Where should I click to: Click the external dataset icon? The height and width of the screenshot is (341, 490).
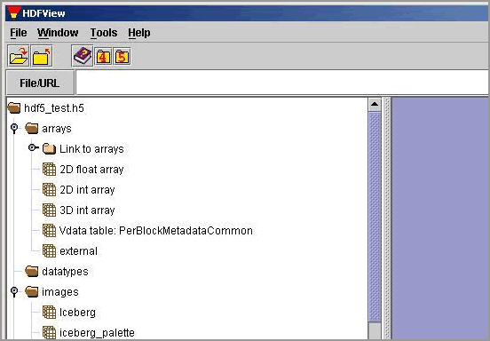[x=49, y=251]
